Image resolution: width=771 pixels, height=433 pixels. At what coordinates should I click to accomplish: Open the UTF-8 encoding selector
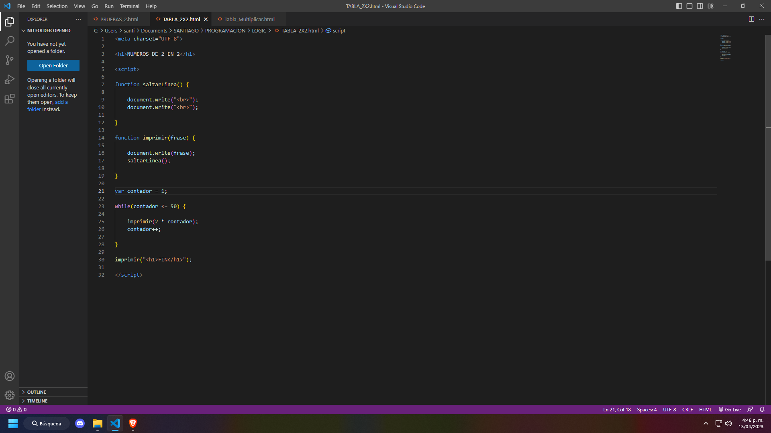pyautogui.click(x=669, y=409)
